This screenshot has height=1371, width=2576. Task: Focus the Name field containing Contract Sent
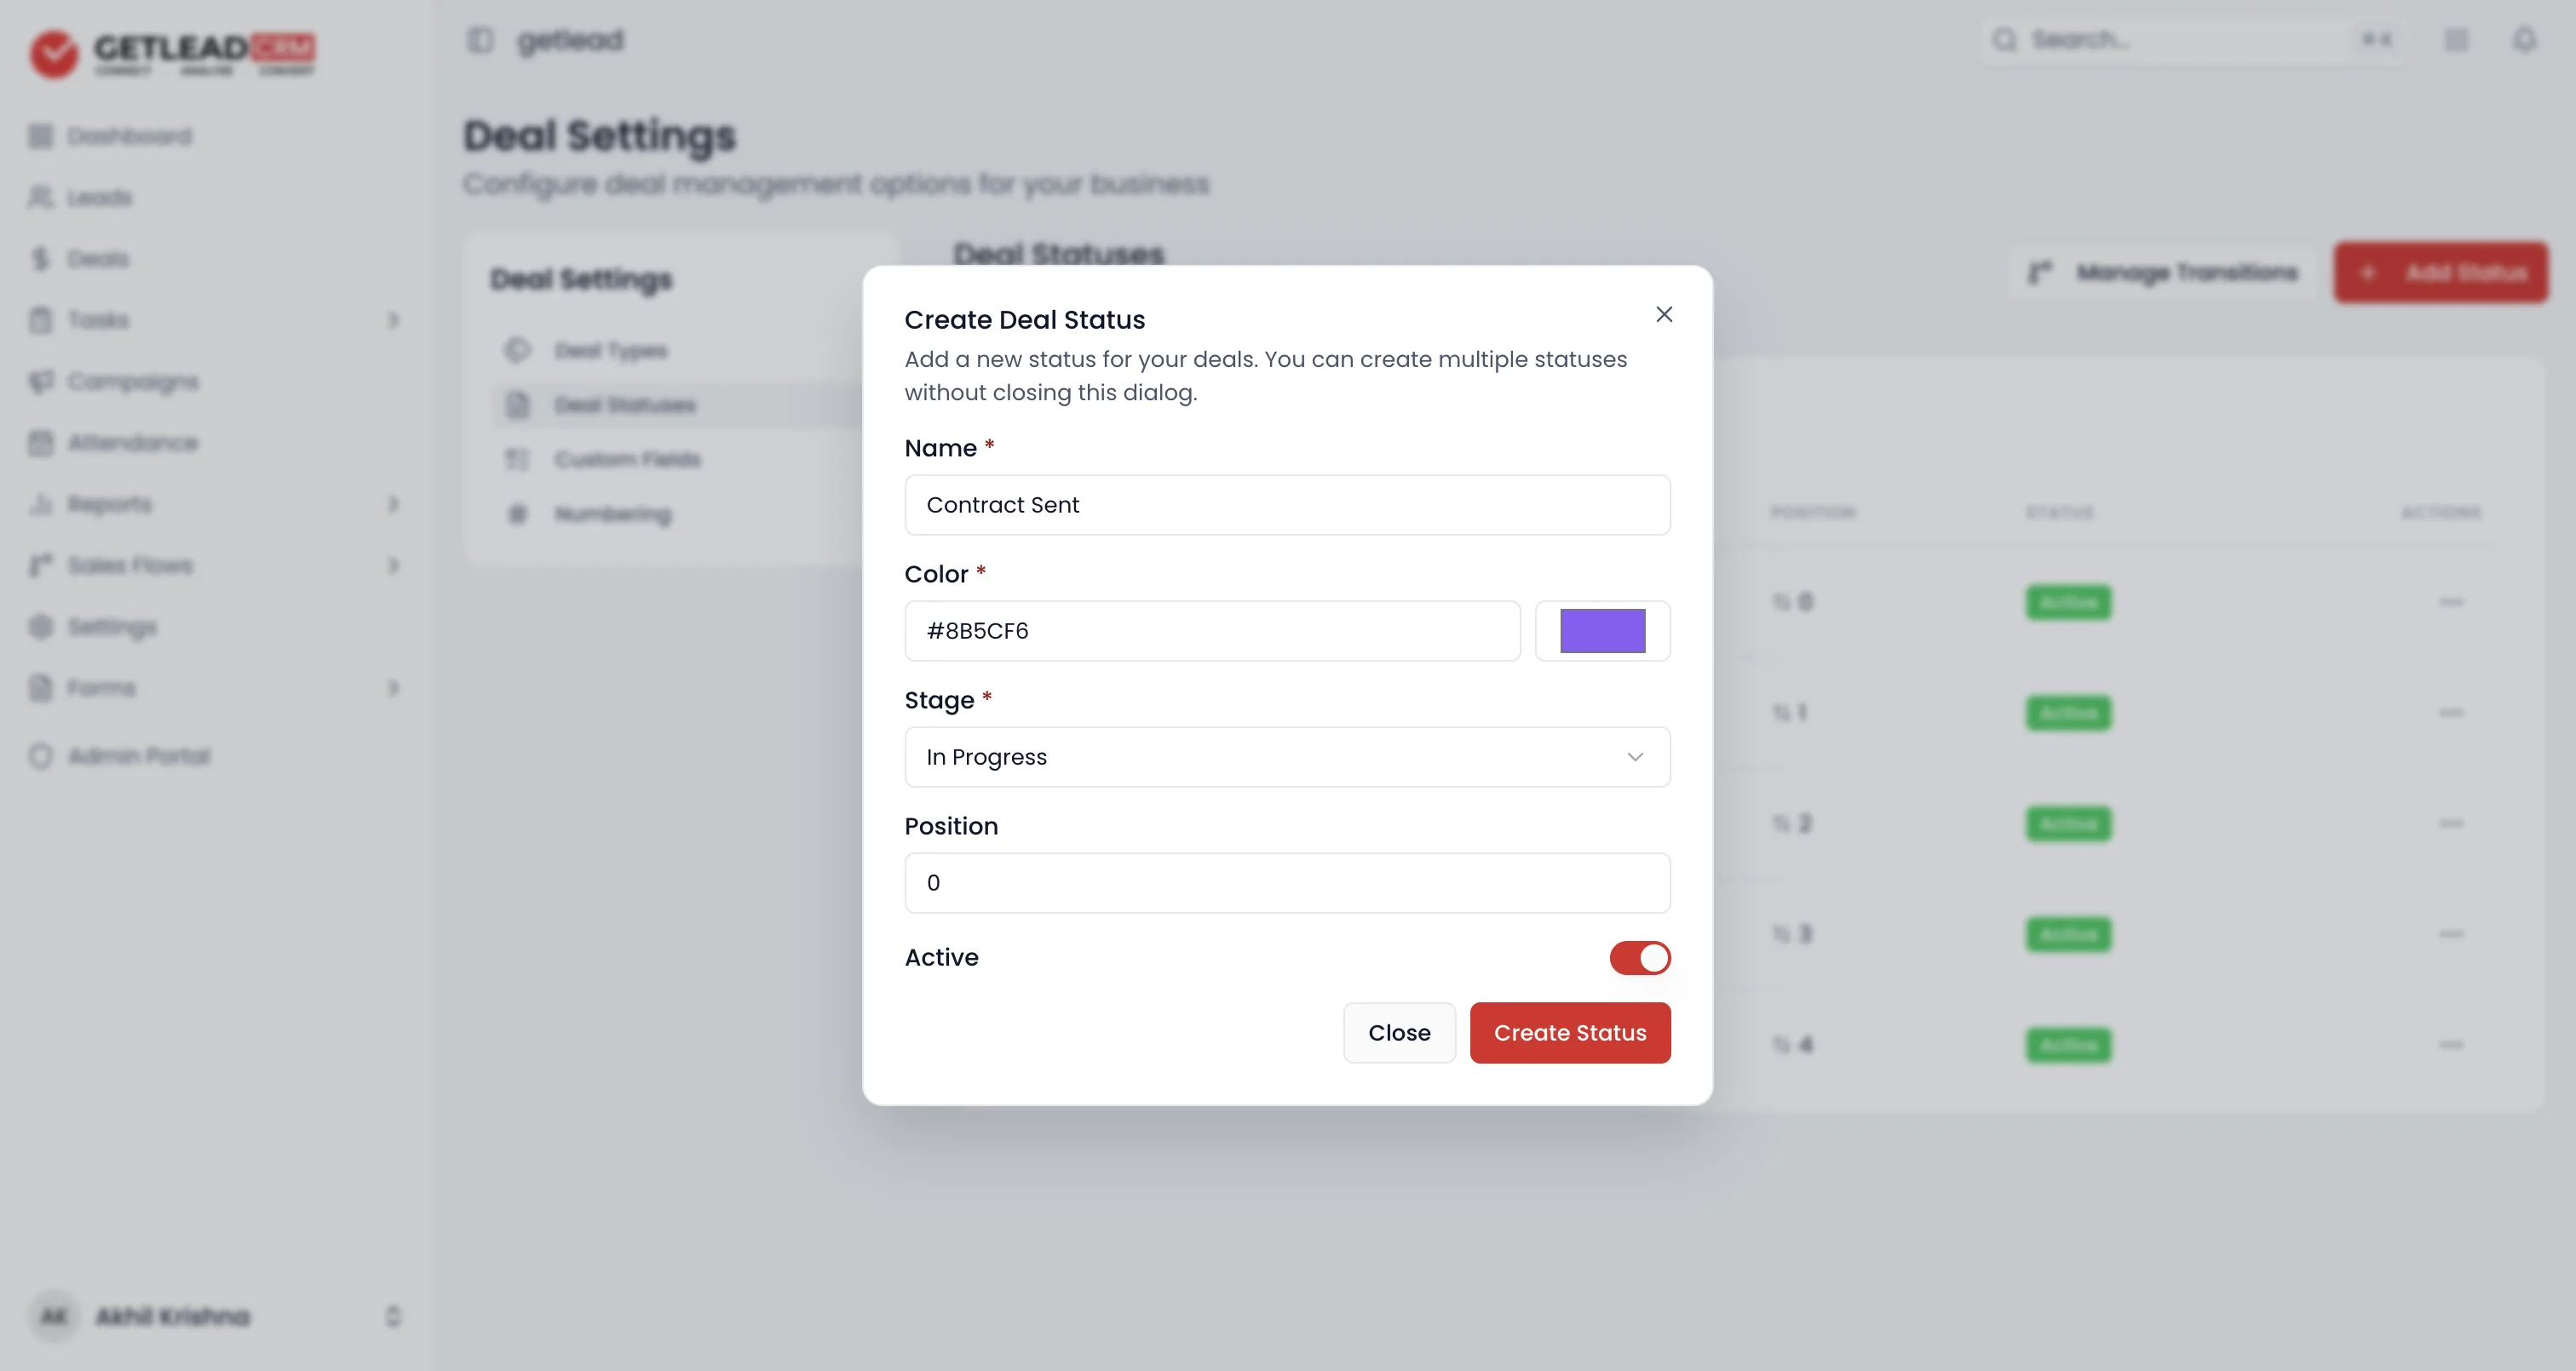tap(1287, 505)
